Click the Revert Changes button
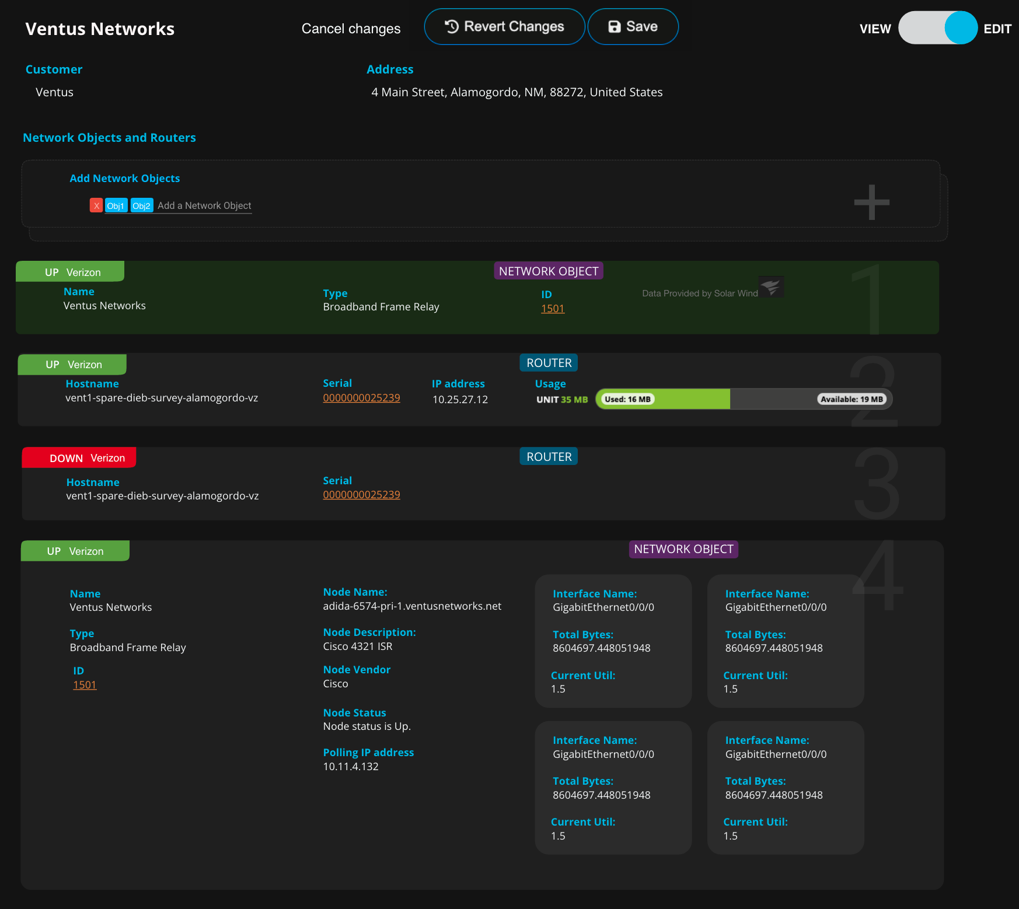The image size is (1019, 909). click(504, 27)
